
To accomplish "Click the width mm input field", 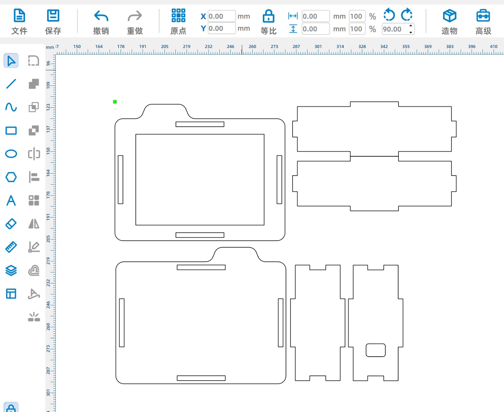I will pos(316,16).
